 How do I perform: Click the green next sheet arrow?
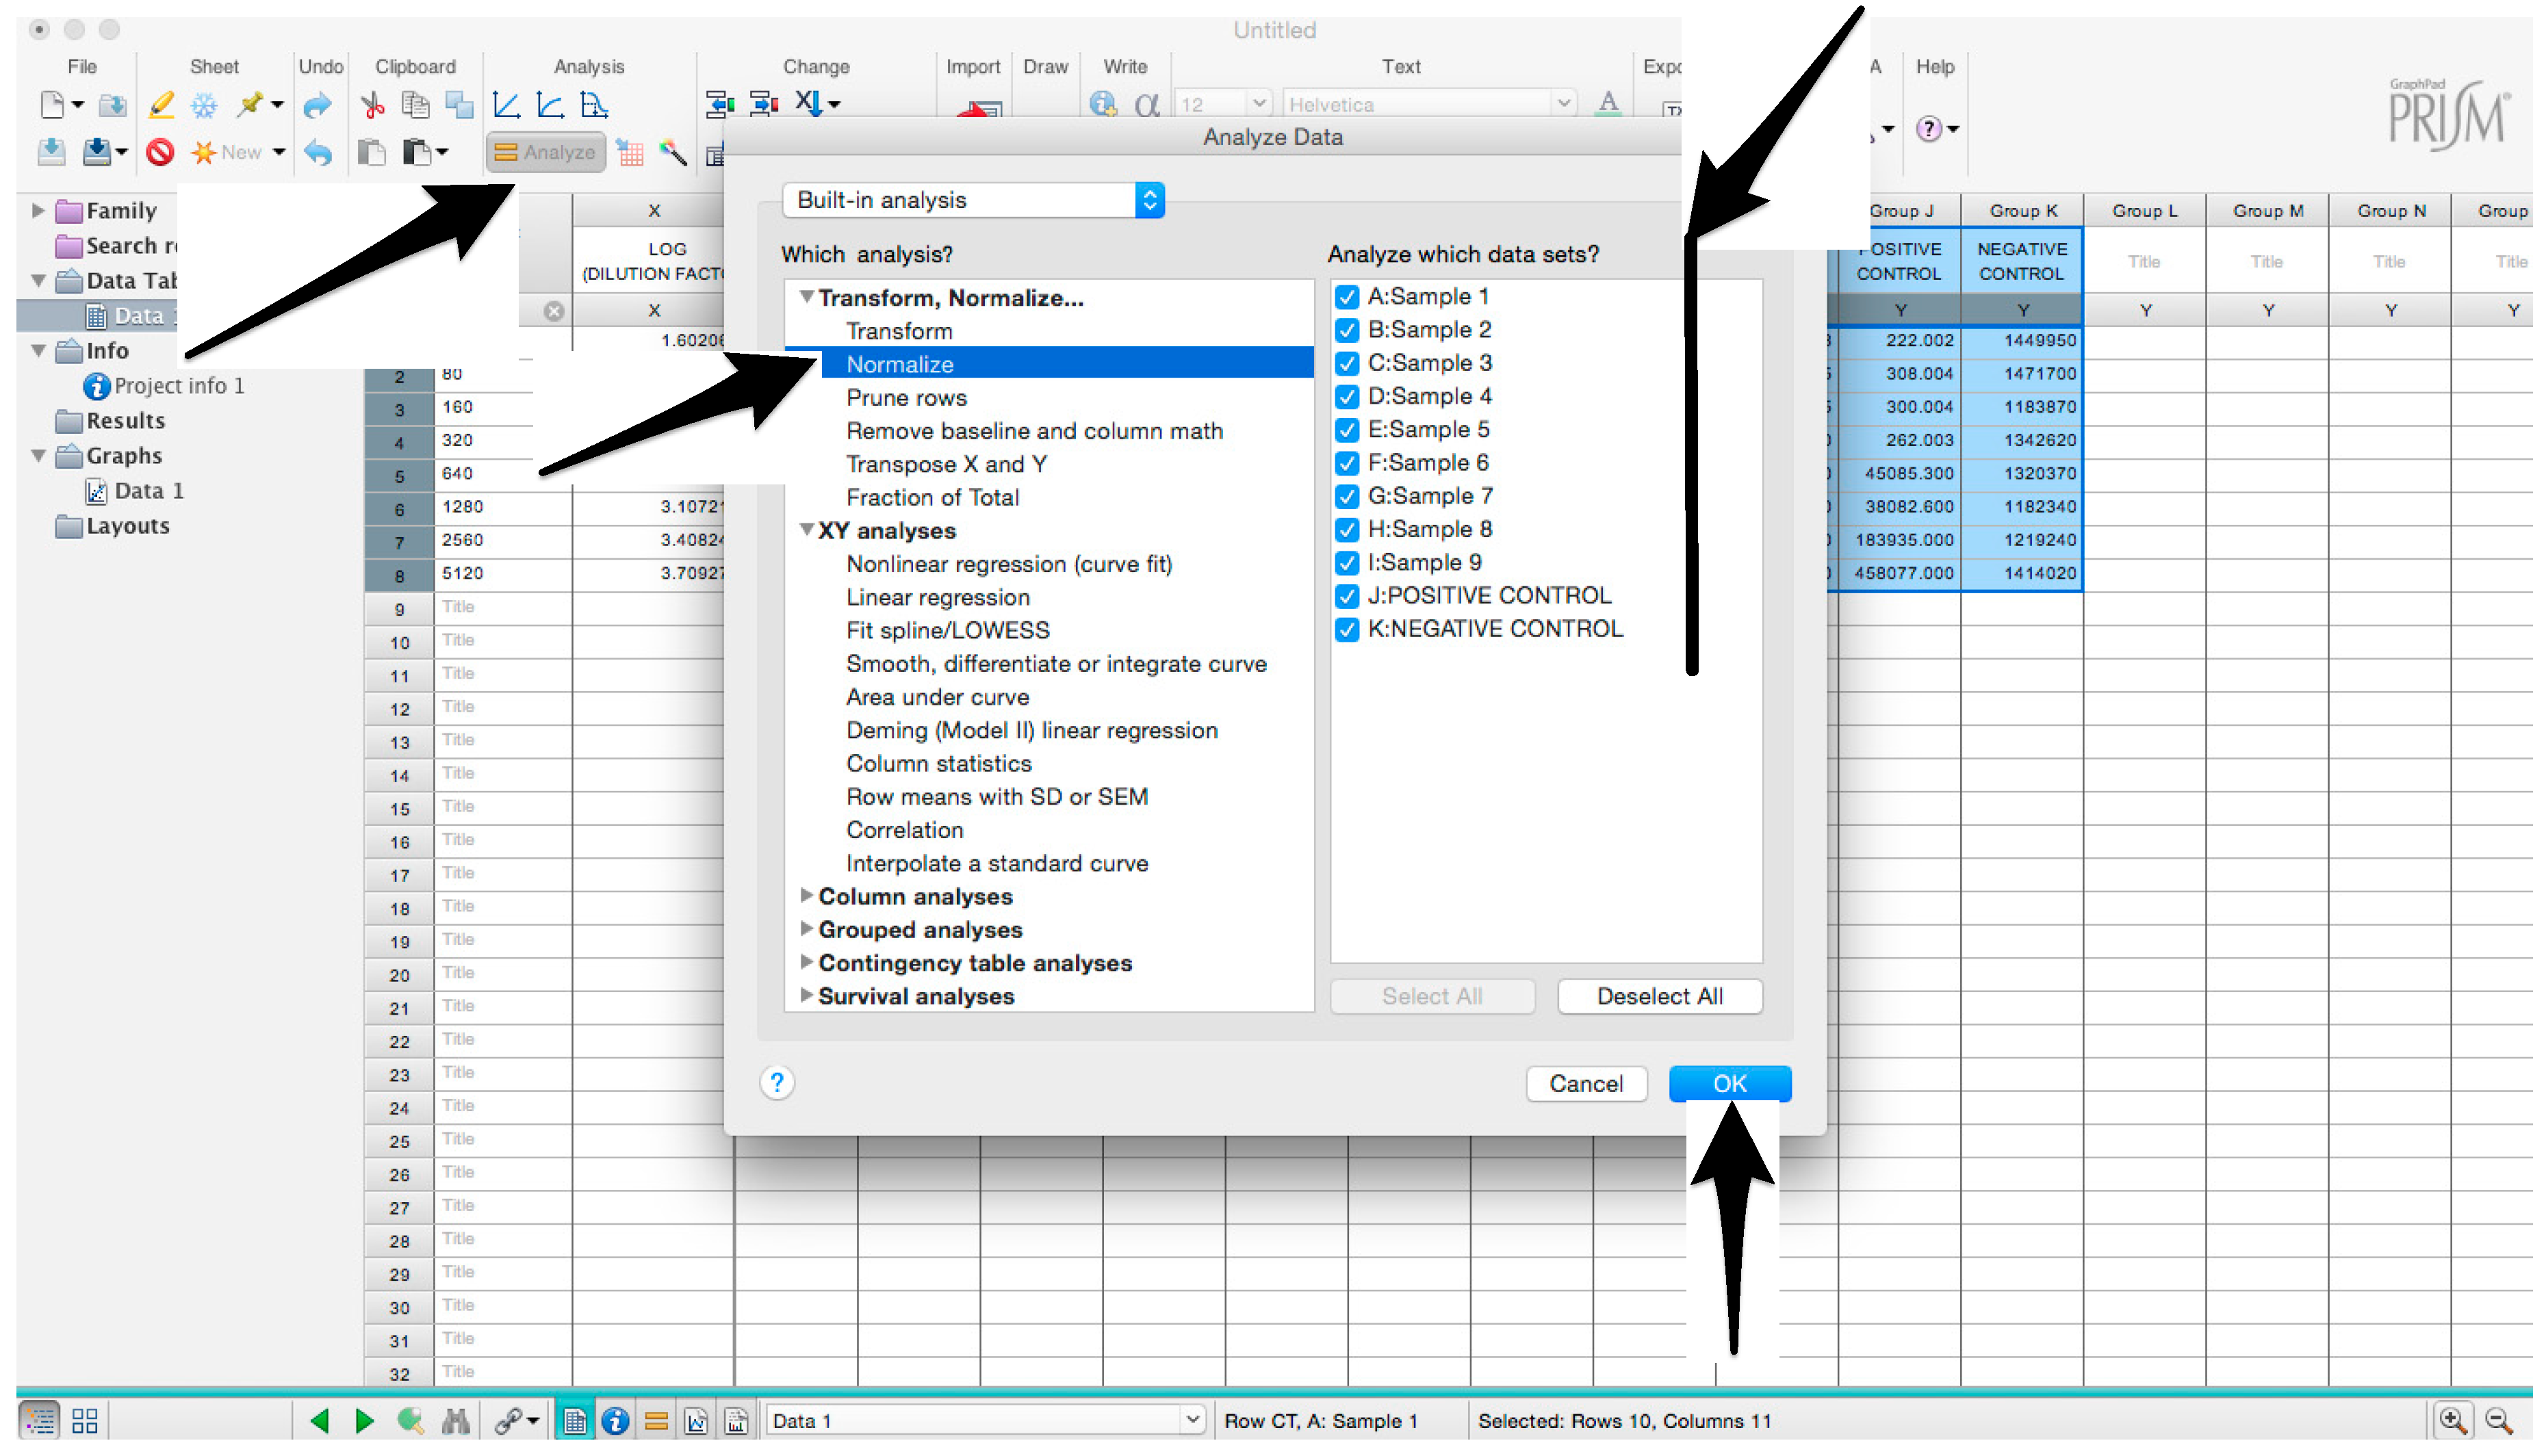click(364, 1420)
